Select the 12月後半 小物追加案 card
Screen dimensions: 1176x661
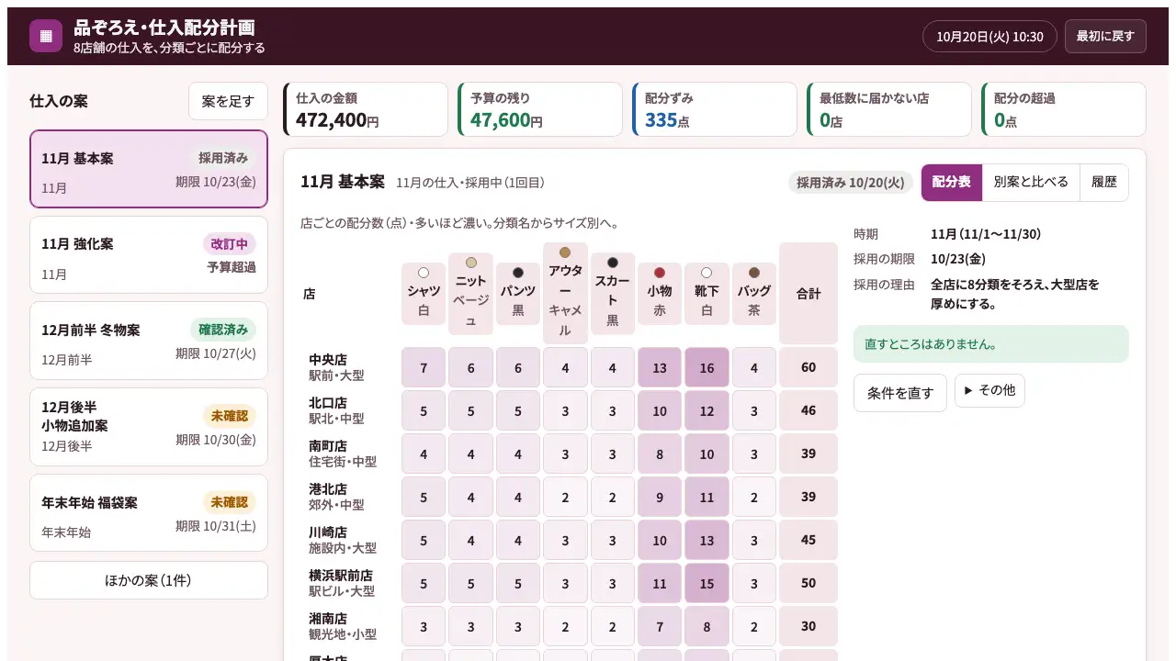pyautogui.click(x=149, y=427)
